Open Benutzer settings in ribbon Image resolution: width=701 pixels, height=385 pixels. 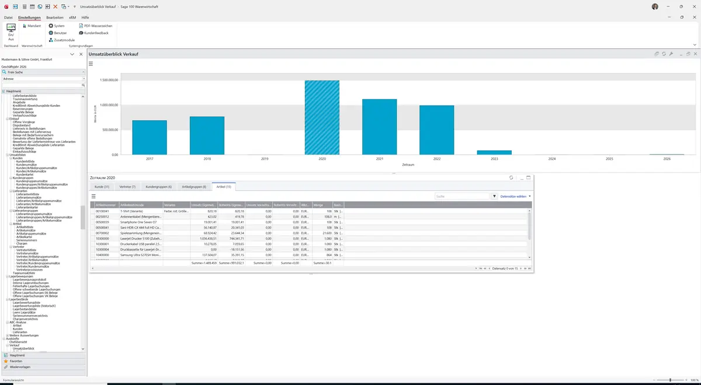click(x=58, y=33)
